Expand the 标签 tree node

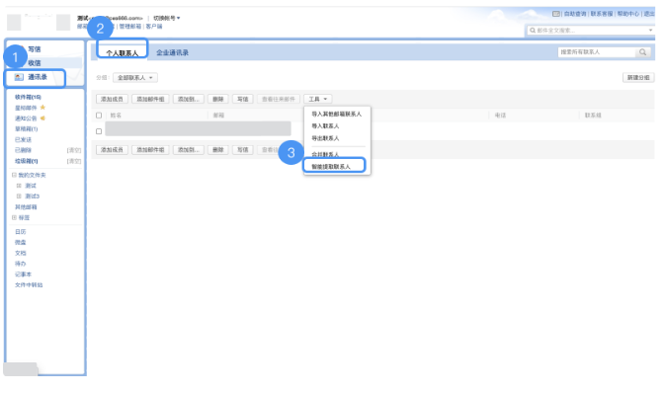point(14,217)
